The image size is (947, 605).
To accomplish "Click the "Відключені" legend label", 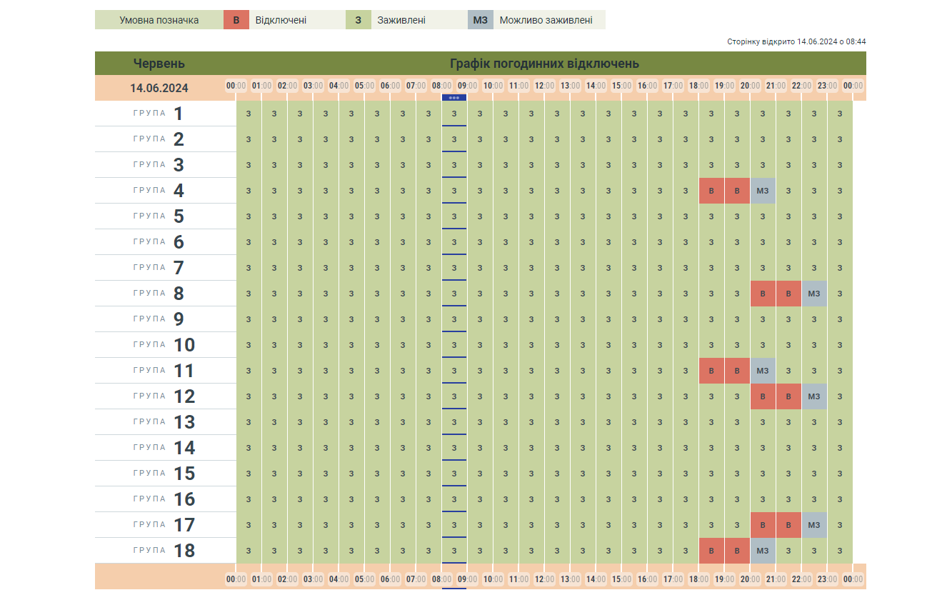I will (x=281, y=20).
